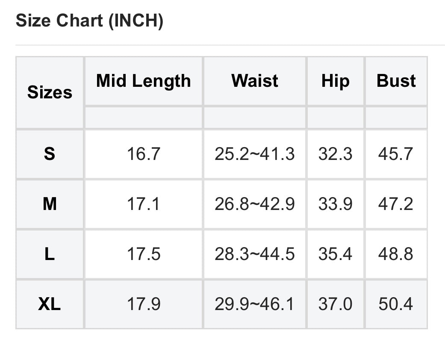
Task: Click the Bust column header
Action: (396, 81)
